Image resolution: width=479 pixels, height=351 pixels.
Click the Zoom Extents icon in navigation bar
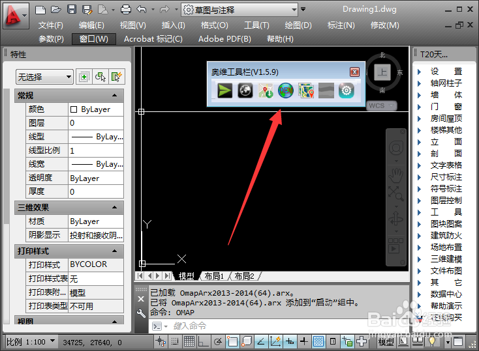tap(396, 193)
